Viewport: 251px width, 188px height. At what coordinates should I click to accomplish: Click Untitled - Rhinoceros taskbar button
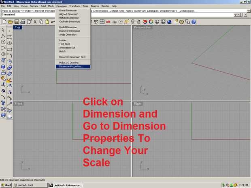tap(66, 185)
